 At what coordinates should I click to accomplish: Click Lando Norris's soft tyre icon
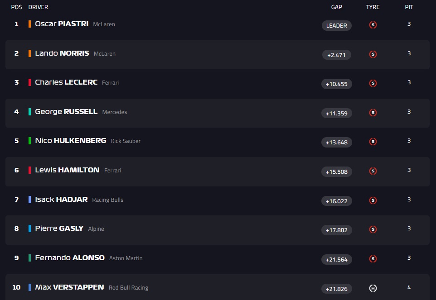(373, 54)
